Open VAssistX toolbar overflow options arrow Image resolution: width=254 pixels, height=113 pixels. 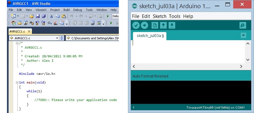coord(66,24)
